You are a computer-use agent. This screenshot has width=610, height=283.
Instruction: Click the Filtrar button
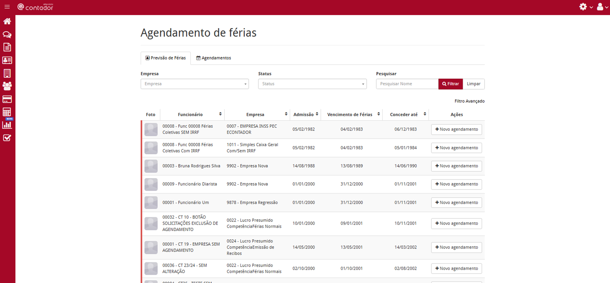(450, 84)
